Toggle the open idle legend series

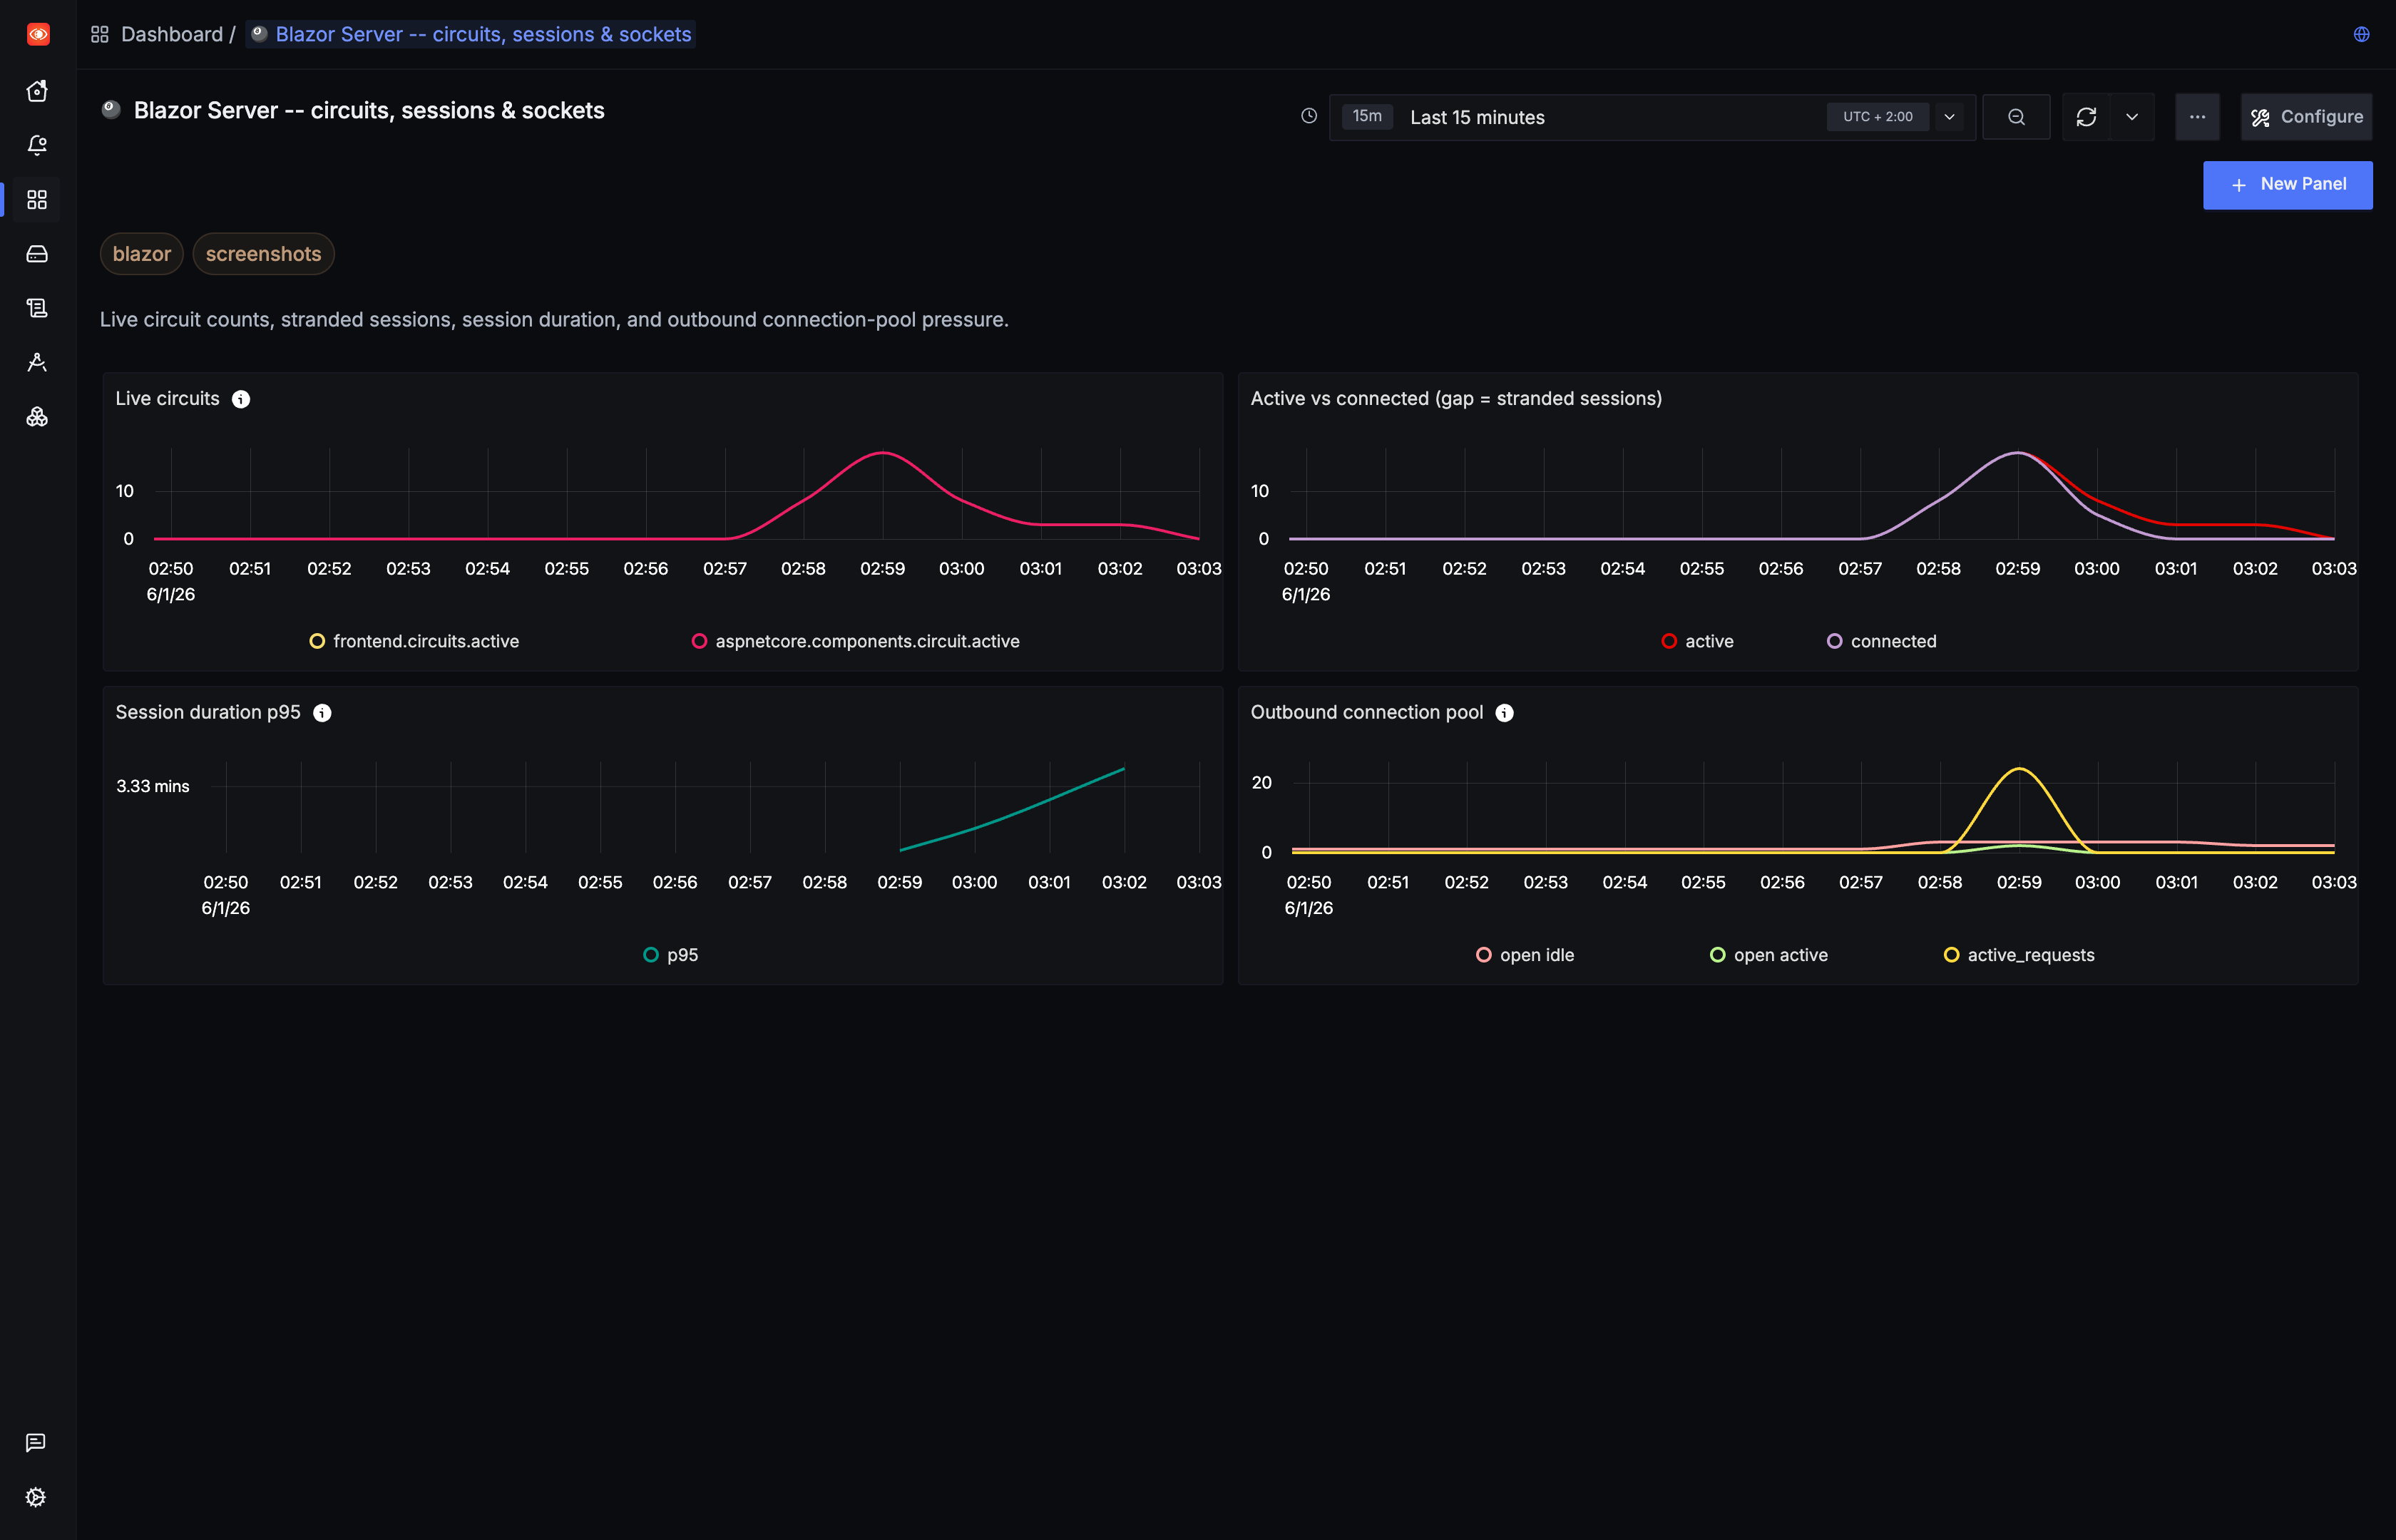[1525, 955]
